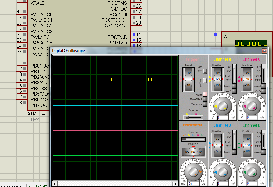Click the Horizontal Source selector slider

[x=193, y=139]
